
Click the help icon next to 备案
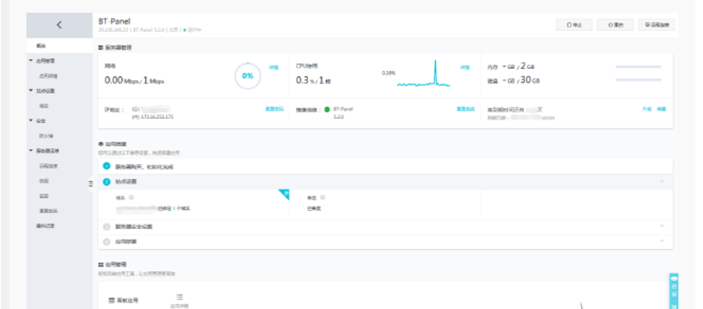[324, 197]
